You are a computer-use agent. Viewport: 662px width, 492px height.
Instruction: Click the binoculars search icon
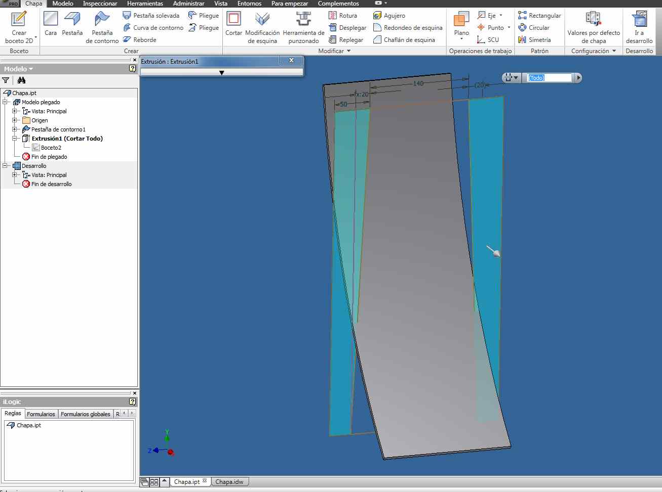21,80
